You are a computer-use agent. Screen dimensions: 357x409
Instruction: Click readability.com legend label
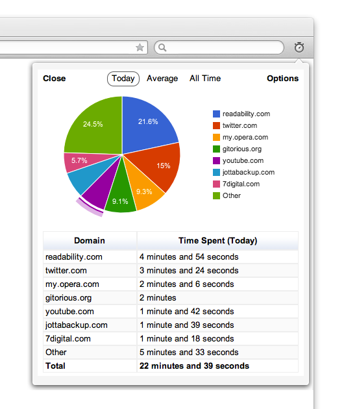pyautogui.click(x=246, y=114)
